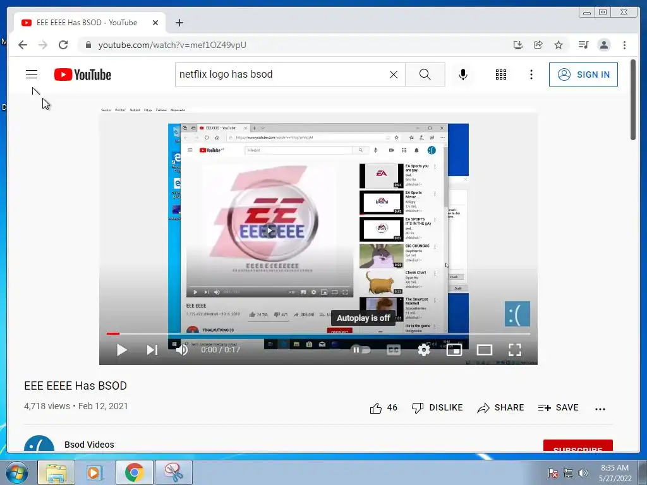Open a new browser tab
The width and height of the screenshot is (647, 485).
[179, 23]
